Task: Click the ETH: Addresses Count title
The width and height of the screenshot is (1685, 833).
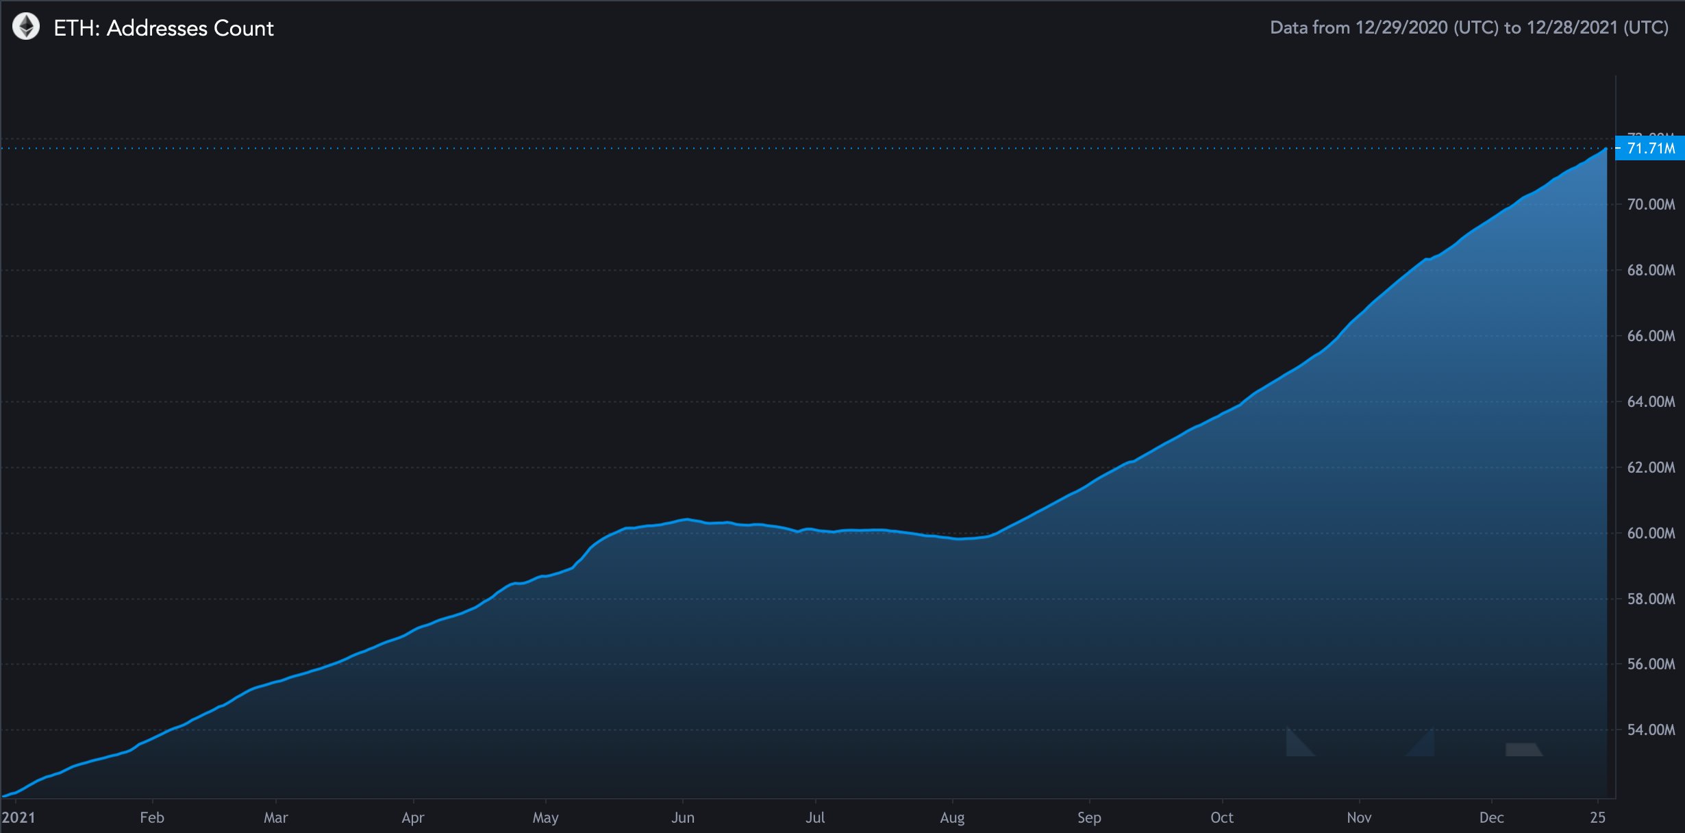Action: coord(164,28)
